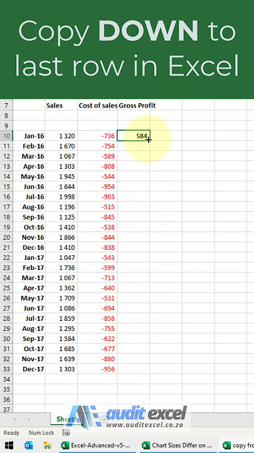Select the Jan-16 date cell

[x=29, y=136]
